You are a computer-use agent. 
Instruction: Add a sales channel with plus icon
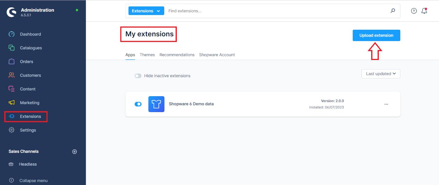74,152
